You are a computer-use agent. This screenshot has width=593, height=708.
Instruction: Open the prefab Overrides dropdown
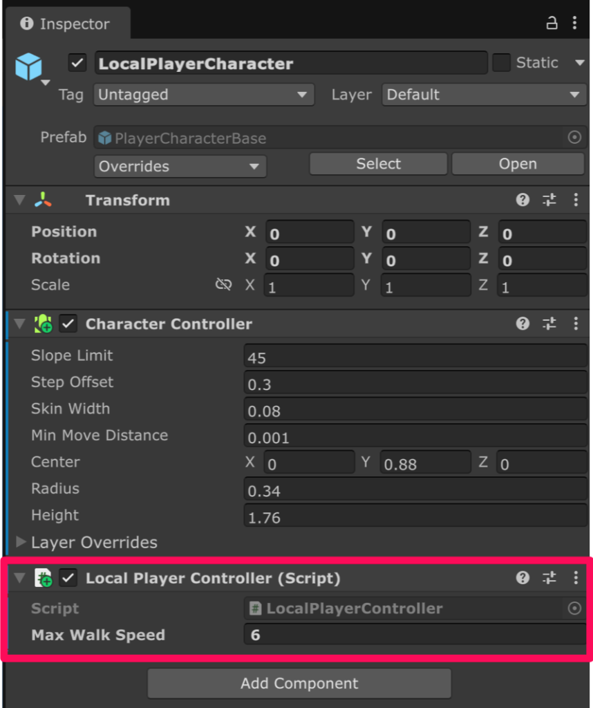180,166
